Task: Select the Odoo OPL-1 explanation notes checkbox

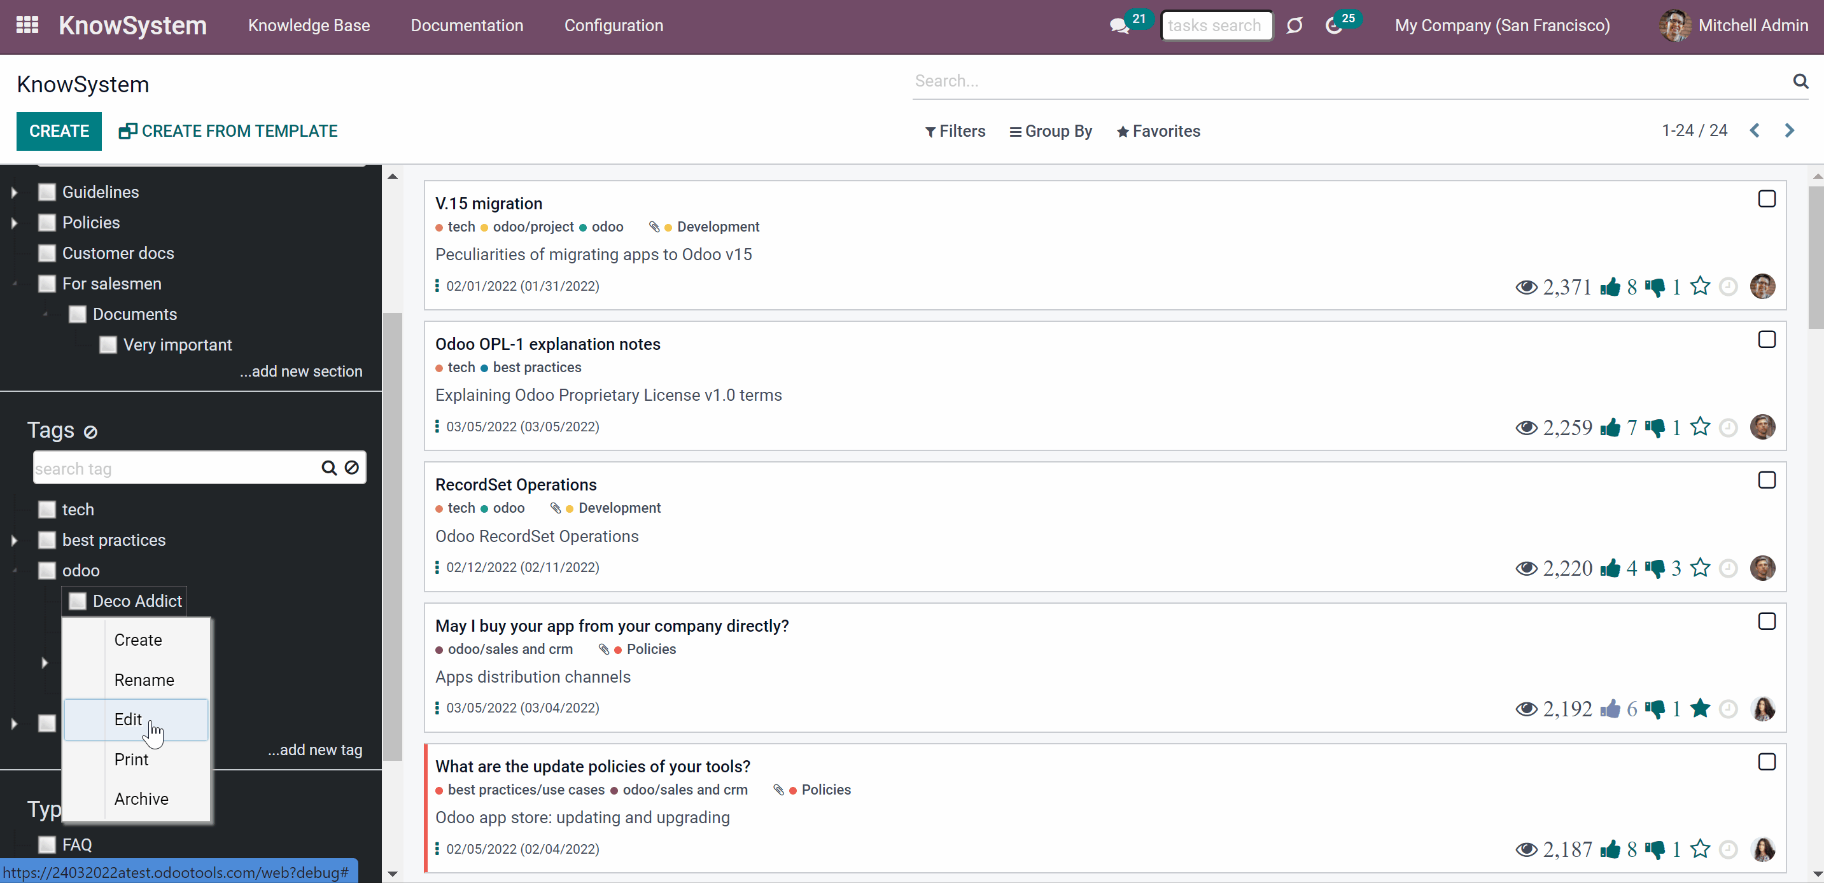Action: 1767,340
